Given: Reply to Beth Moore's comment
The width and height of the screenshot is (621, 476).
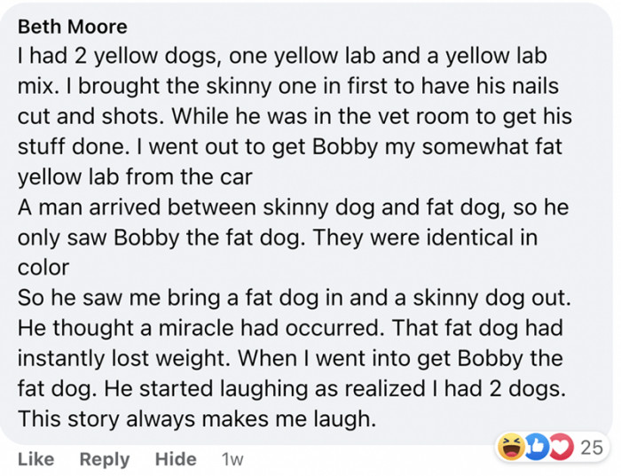Looking at the screenshot, I should pyautogui.click(x=105, y=458).
